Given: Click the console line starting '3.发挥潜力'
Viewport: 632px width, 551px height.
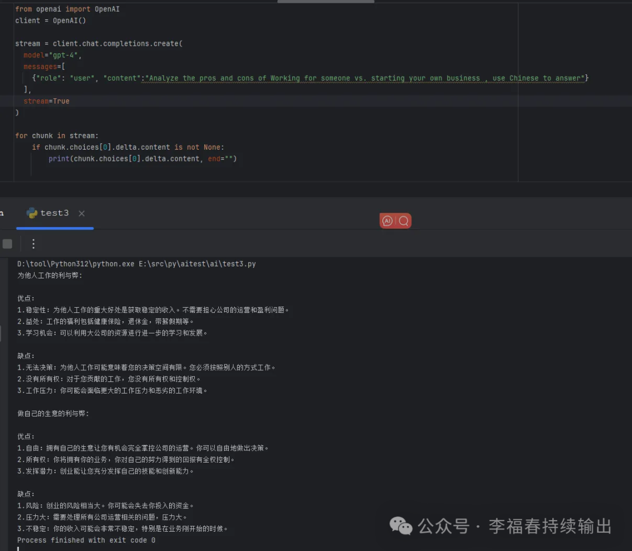Looking at the screenshot, I should [105, 471].
